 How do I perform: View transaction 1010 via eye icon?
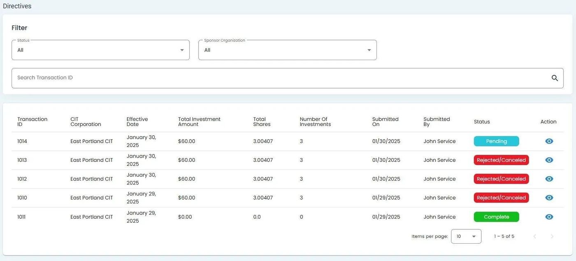[x=549, y=198]
